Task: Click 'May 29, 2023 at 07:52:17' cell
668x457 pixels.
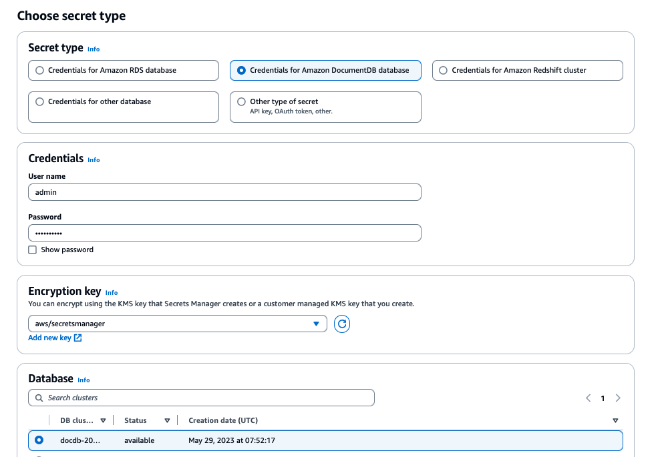Action: coord(232,440)
